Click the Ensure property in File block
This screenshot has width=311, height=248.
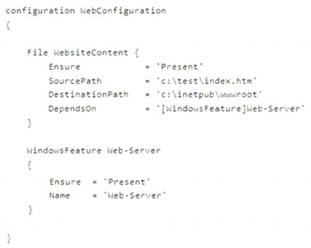coord(65,67)
